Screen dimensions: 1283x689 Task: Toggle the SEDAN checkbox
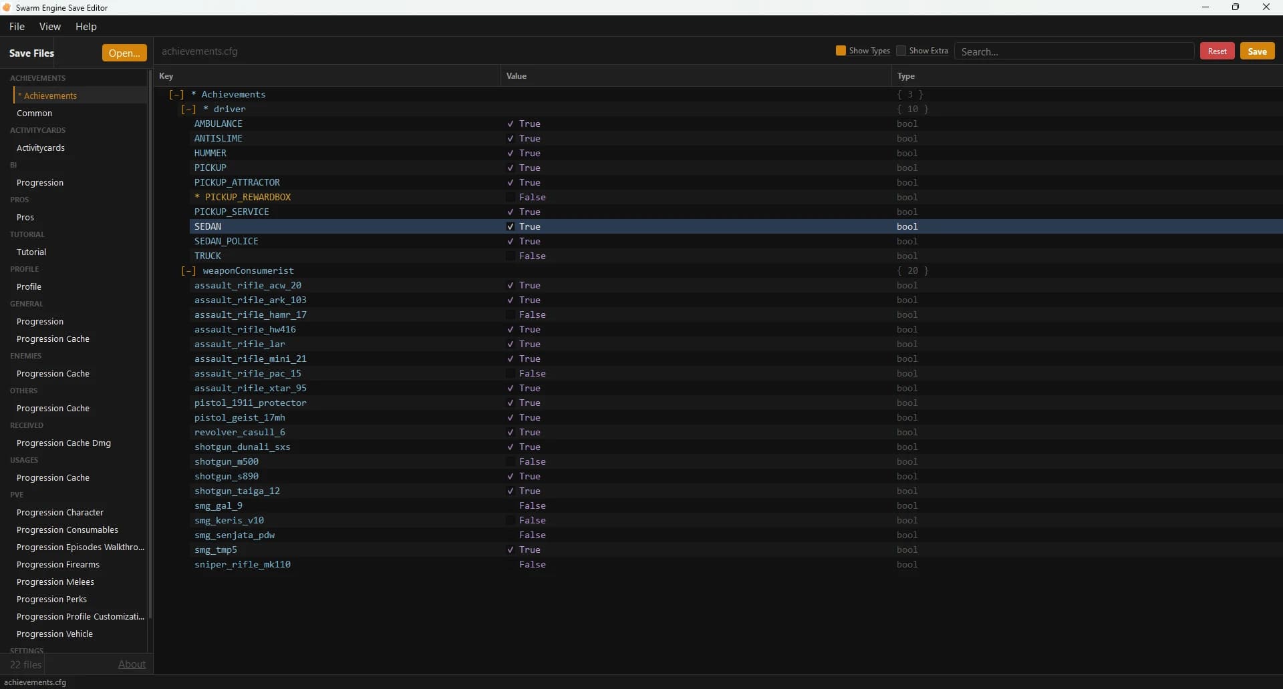tap(510, 226)
